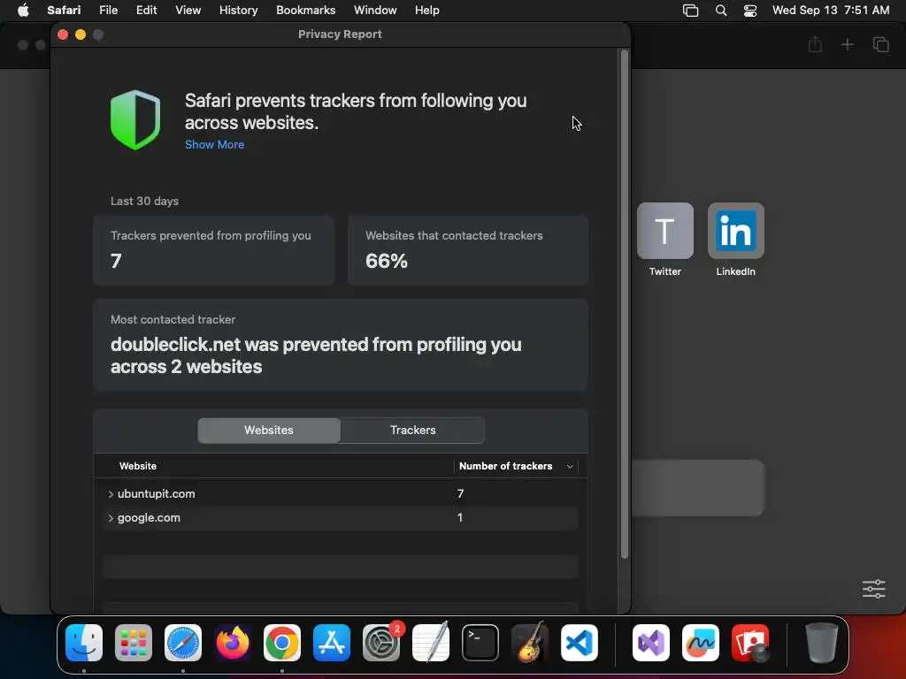
Task: Open System Settings with badge in Dock
Action: point(381,643)
